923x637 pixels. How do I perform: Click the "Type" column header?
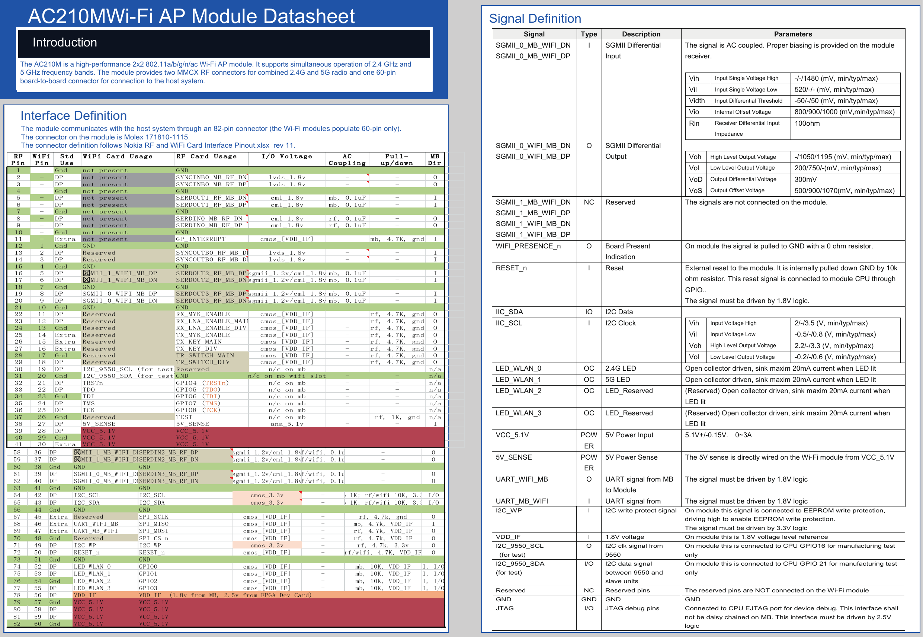[589, 34]
